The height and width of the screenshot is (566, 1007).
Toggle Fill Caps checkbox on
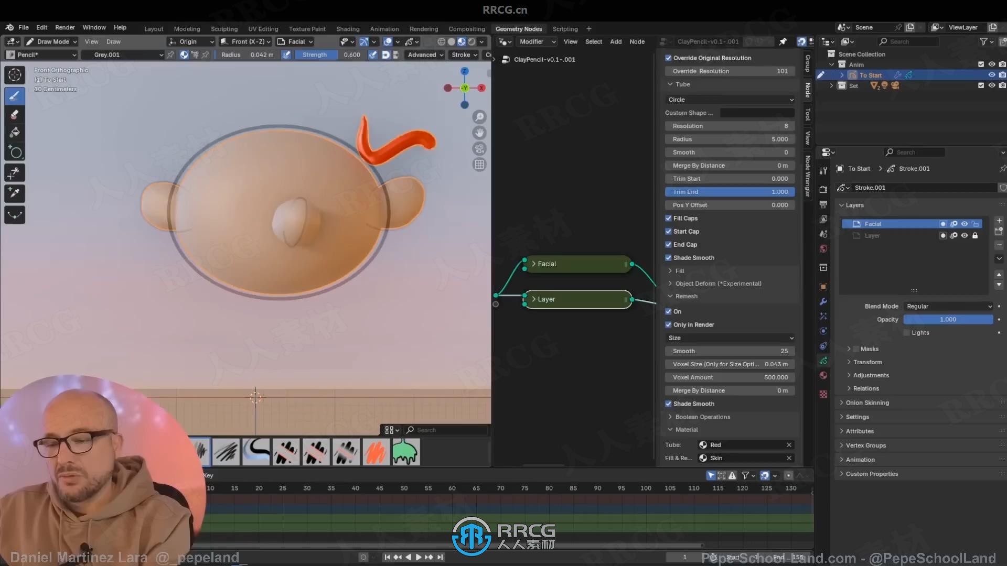(669, 217)
